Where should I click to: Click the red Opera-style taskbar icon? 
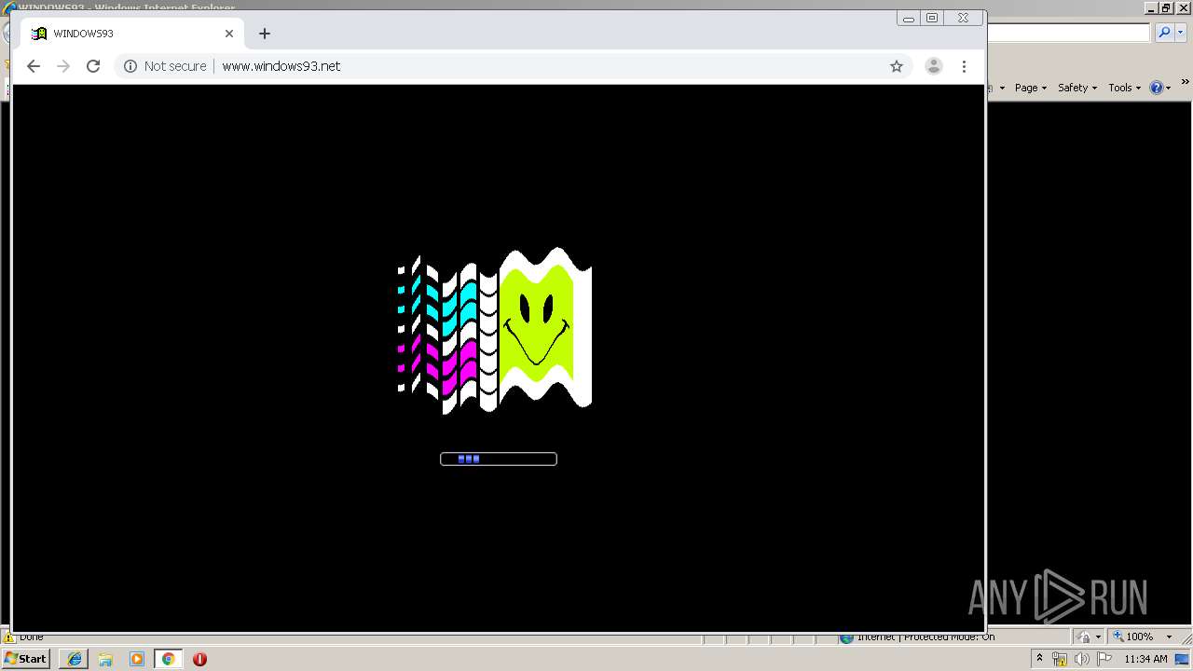[x=199, y=659]
